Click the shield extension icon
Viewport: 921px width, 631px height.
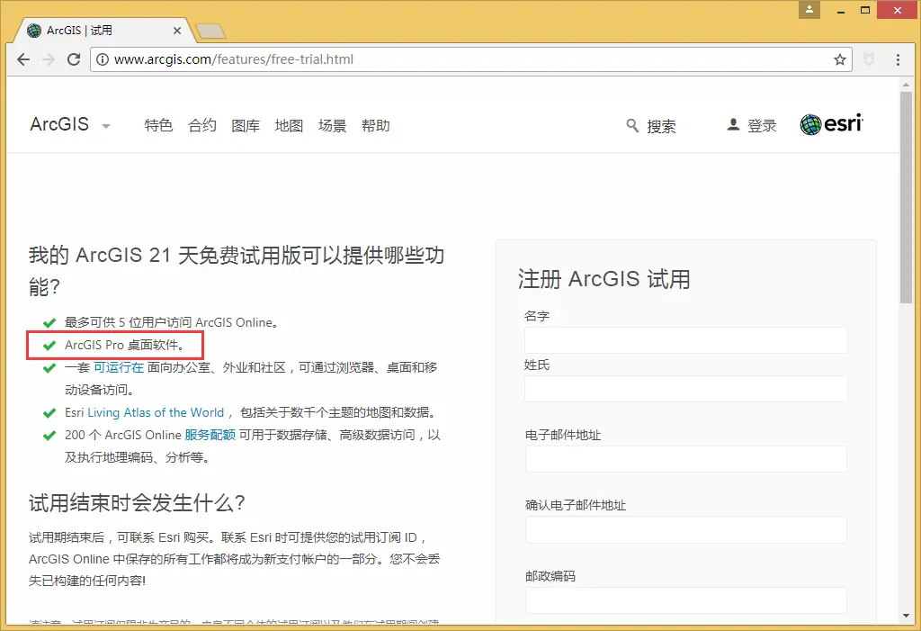869,59
